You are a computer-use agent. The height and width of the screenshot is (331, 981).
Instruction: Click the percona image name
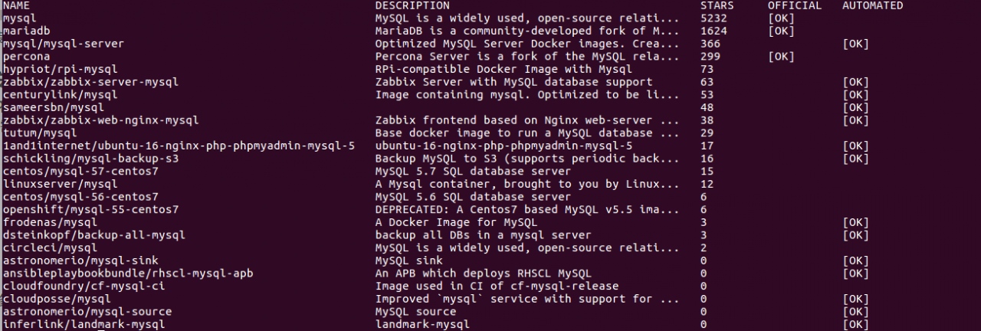click(x=26, y=57)
